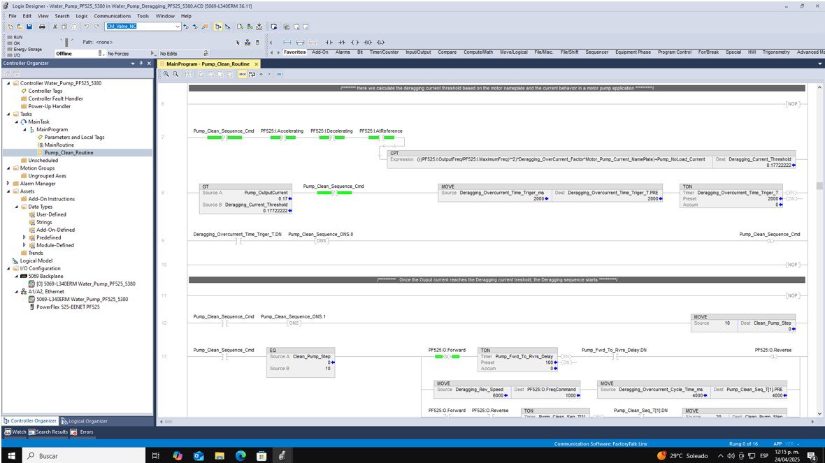The width and height of the screenshot is (825, 463).
Task: Click the Who Active network icon
Action: 247,42
